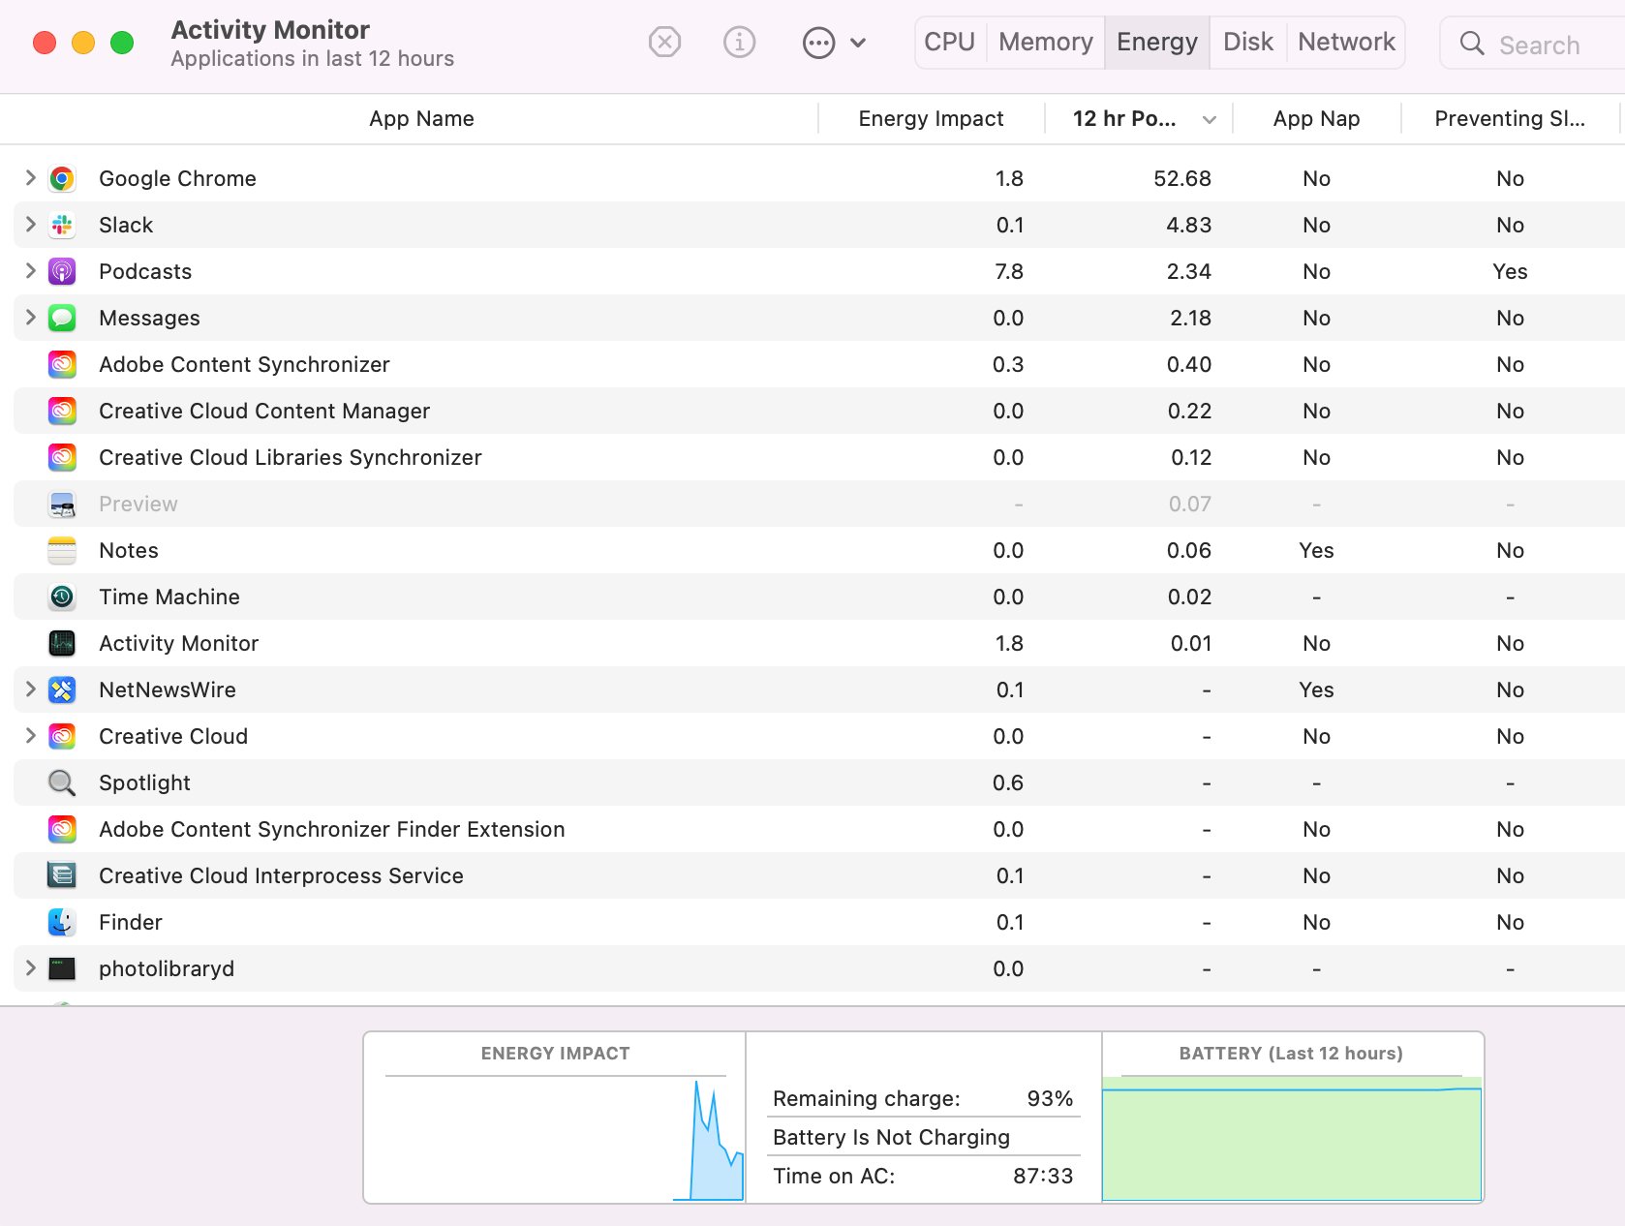Click the Search field
1625x1226 pixels.
tap(1540, 45)
